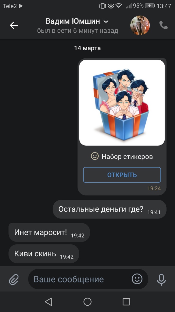This screenshot has height=312, width=175.
Task: Open emoji picker in message field
Action: pos(137,279)
